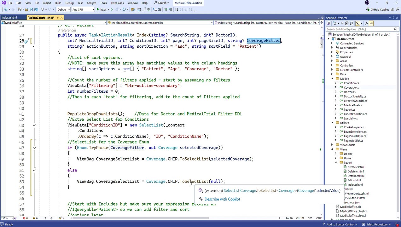This screenshot has width=401, height=227.
Task: Click Select Repository in the status bar
Action: 377,224
